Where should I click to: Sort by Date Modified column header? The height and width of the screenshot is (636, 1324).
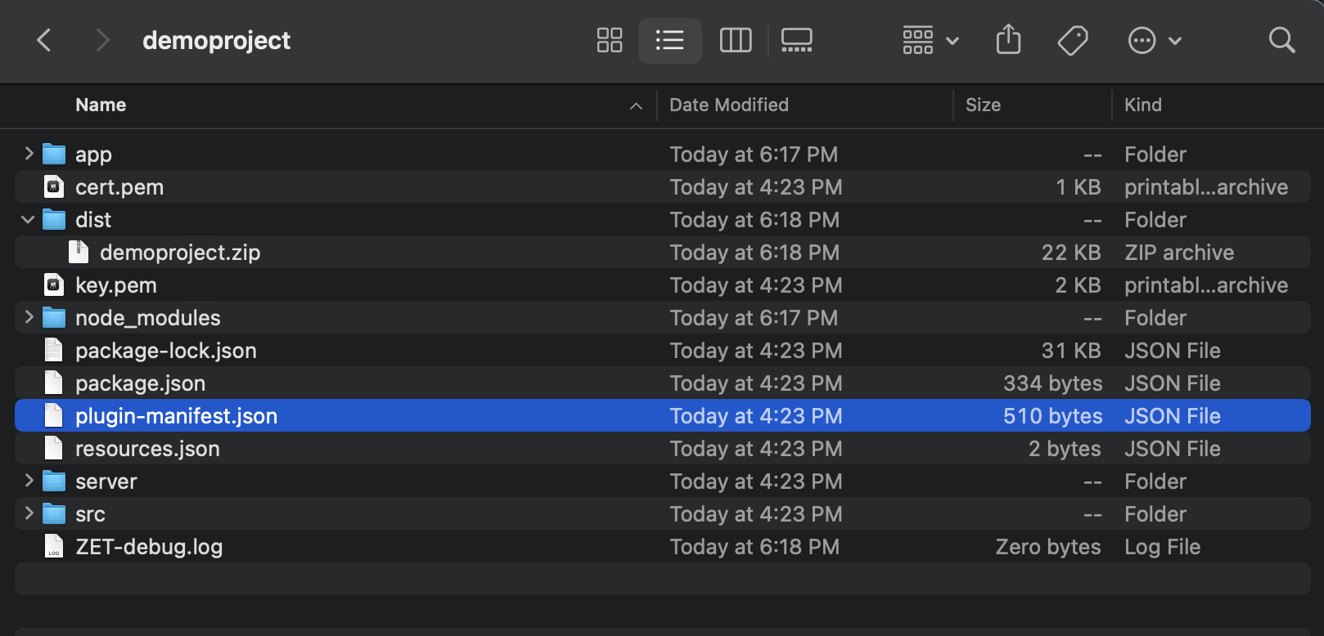coord(728,105)
